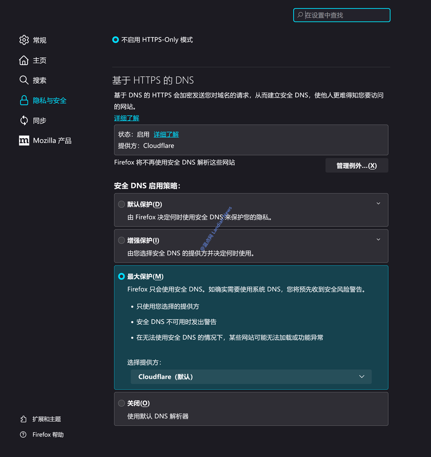The image size is (431, 457).
Task: Open the Cloudflare（默认）provider dropdown
Action: click(x=251, y=377)
